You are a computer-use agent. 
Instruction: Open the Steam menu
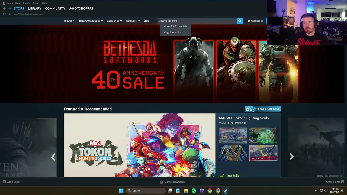(9, 3)
